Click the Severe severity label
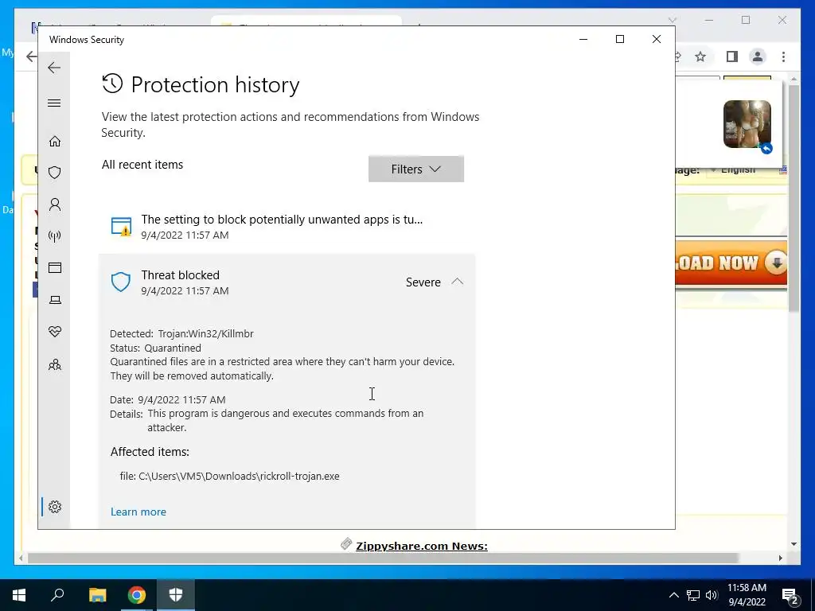The image size is (815, 611). tap(423, 282)
